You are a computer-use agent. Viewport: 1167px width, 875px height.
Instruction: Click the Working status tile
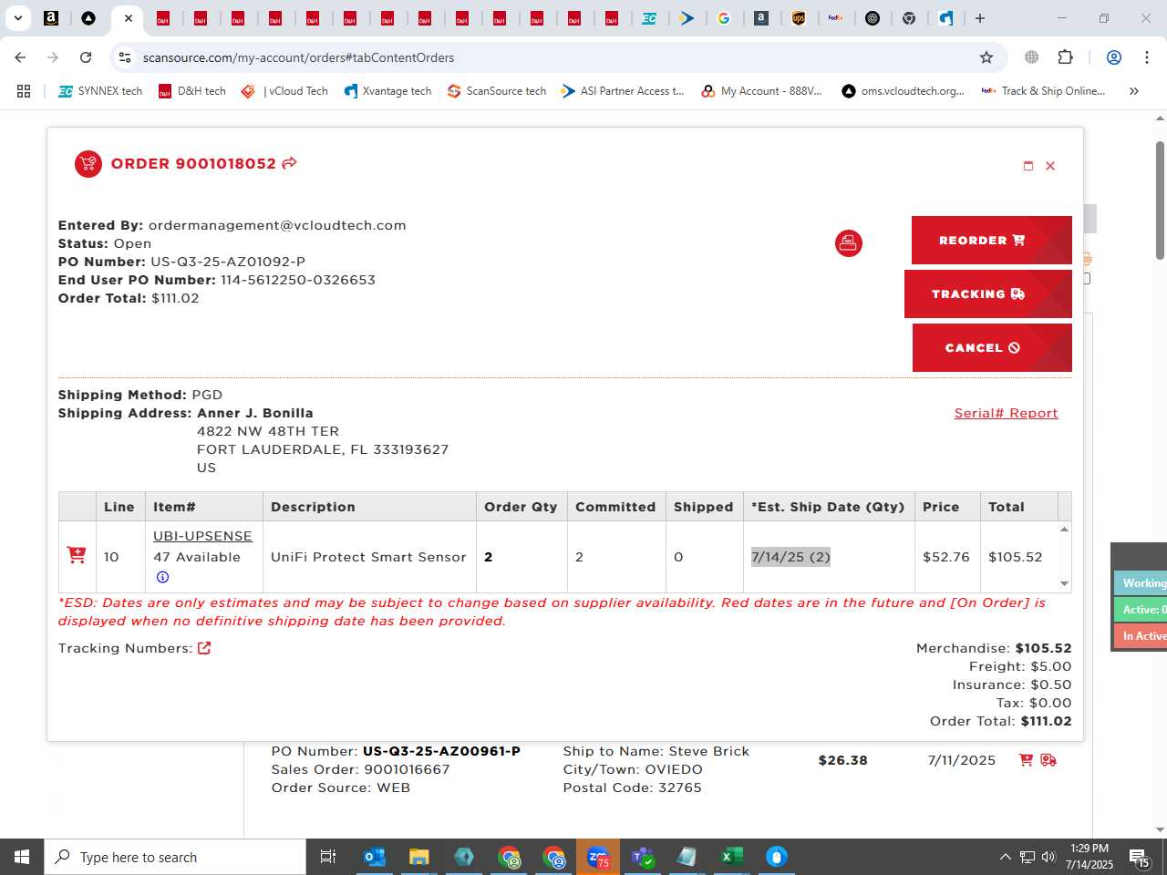(x=1141, y=583)
